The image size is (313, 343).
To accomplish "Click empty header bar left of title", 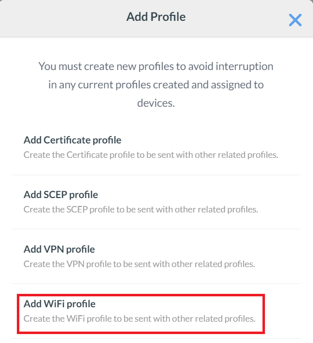I will 59,18.
